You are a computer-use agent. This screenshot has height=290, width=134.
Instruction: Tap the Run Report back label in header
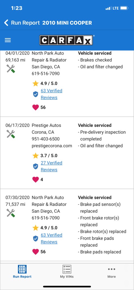(25, 23)
